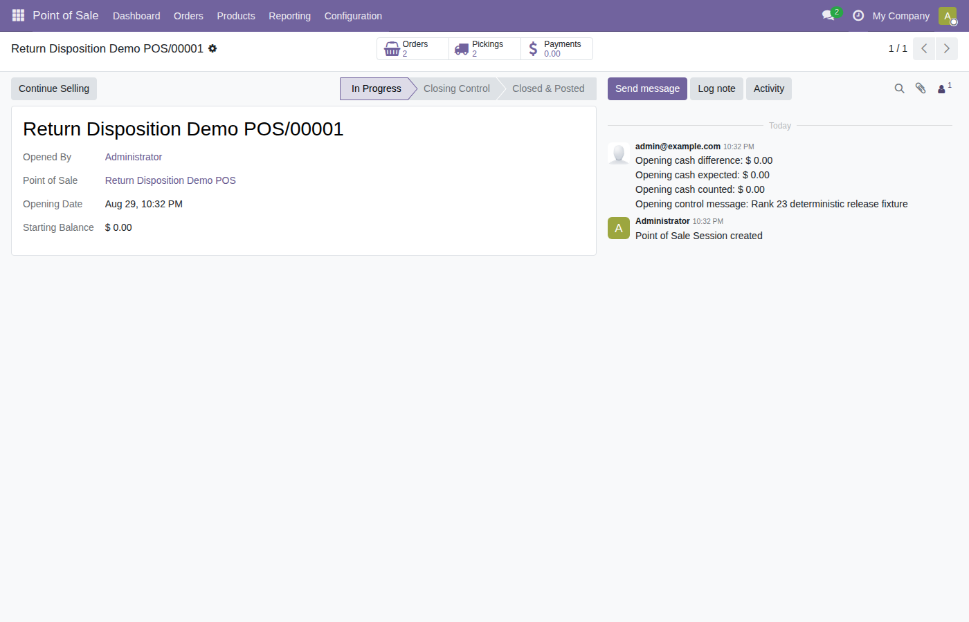Search messages with the magnifier icon
Screen dimensions: 969x622
tap(899, 88)
